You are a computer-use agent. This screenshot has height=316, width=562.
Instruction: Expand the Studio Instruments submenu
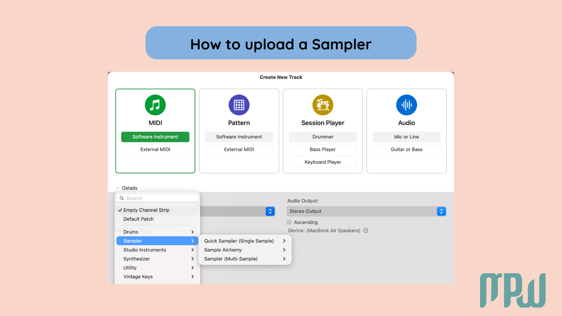144,250
